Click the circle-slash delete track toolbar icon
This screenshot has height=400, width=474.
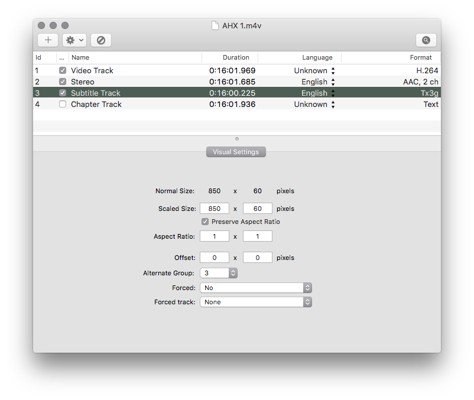pyautogui.click(x=101, y=40)
